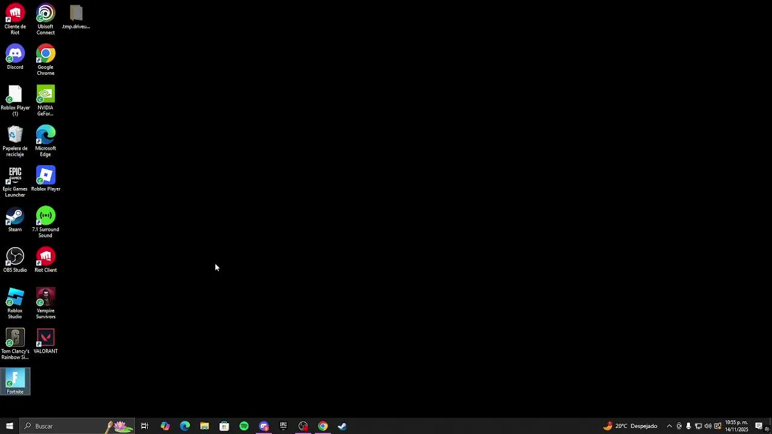Open the Windows Start menu
The height and width of the screenshot is (434, 772).
9,426
